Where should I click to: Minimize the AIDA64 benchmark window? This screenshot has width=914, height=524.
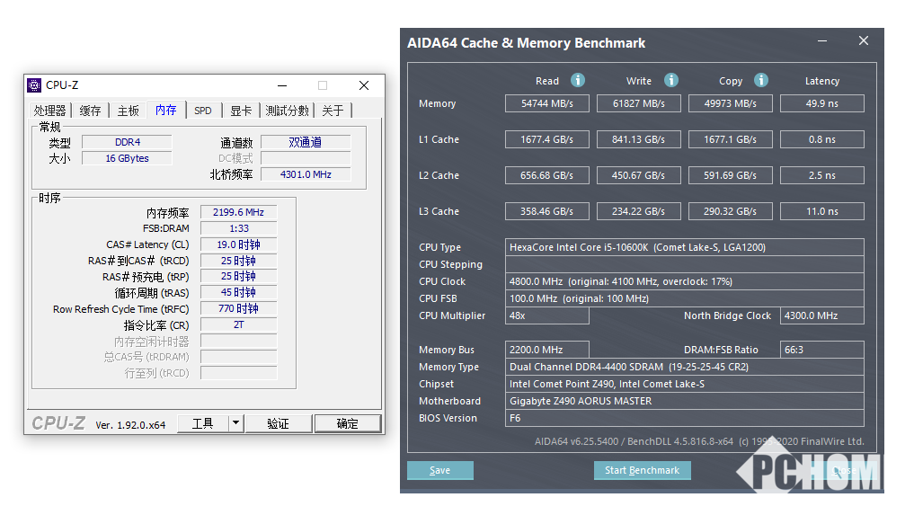point(822,41)
